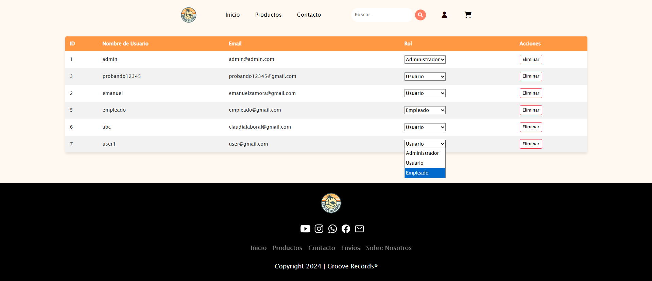Open role dropdown for probando12345
652x281 pixels.
pyautogui.click(x=425, y=77)
